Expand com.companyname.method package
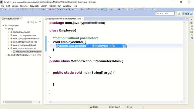Image resolution: width=194 pixels, height=109 pixels. click(x=9, y=38)
